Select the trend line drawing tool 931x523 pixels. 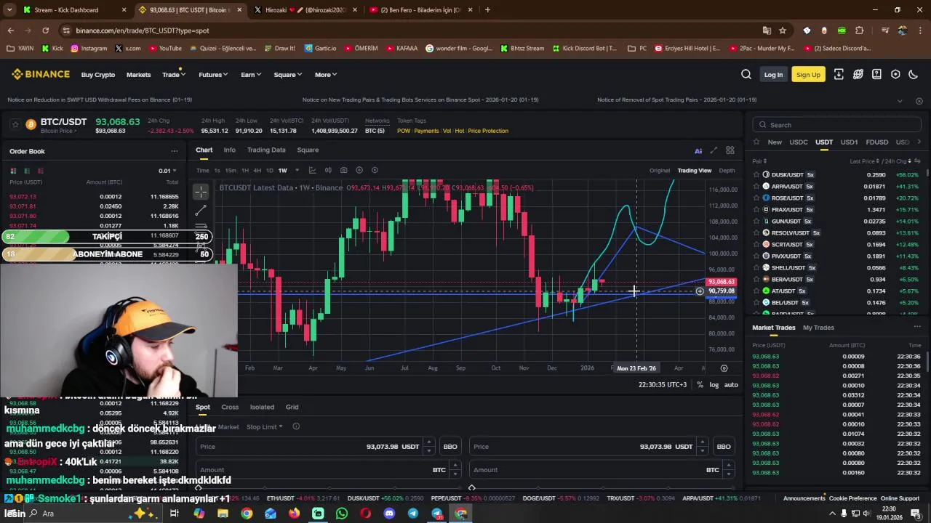201,210
